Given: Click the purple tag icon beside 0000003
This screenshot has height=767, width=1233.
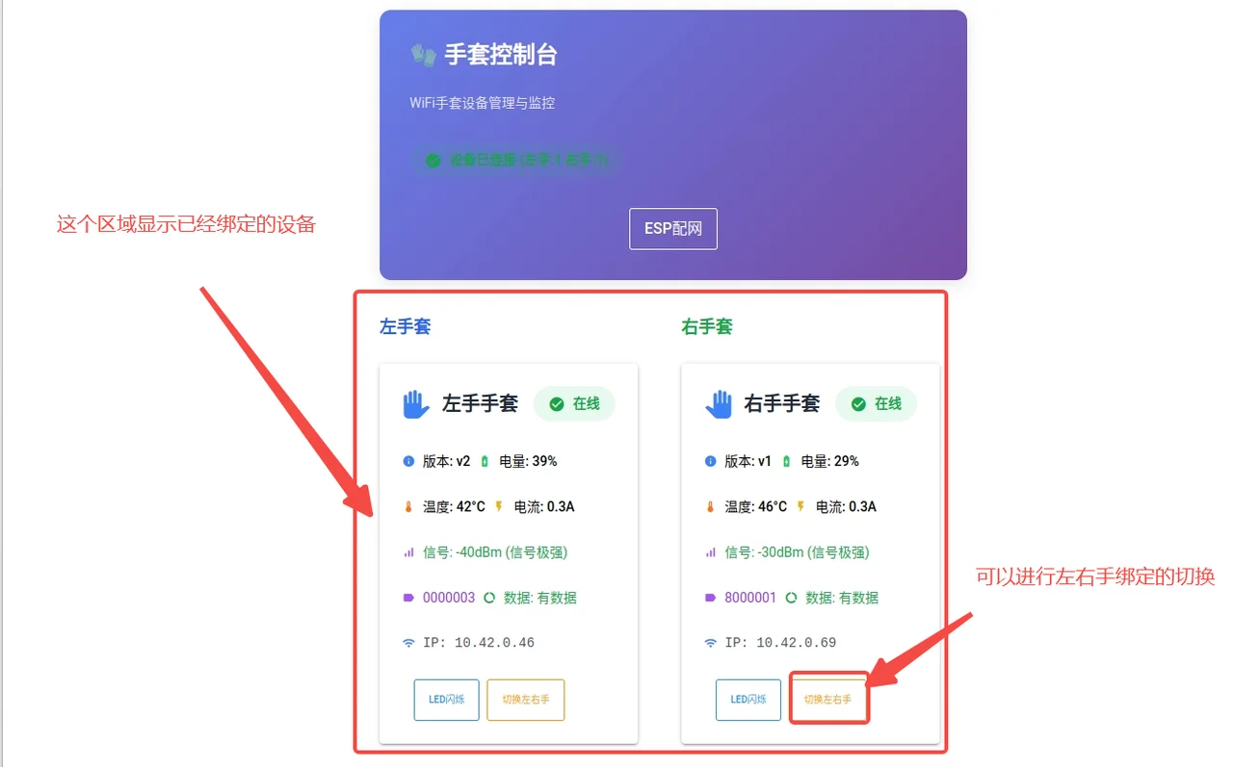Looking at the screenshot, I should pos(408,598).
